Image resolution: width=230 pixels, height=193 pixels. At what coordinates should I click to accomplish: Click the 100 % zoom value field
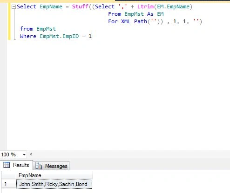tap(11, 154)
